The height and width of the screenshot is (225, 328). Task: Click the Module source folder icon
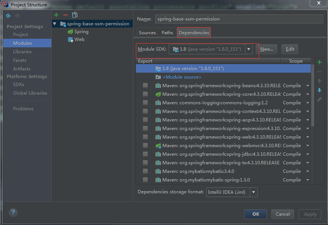(158, 77)
